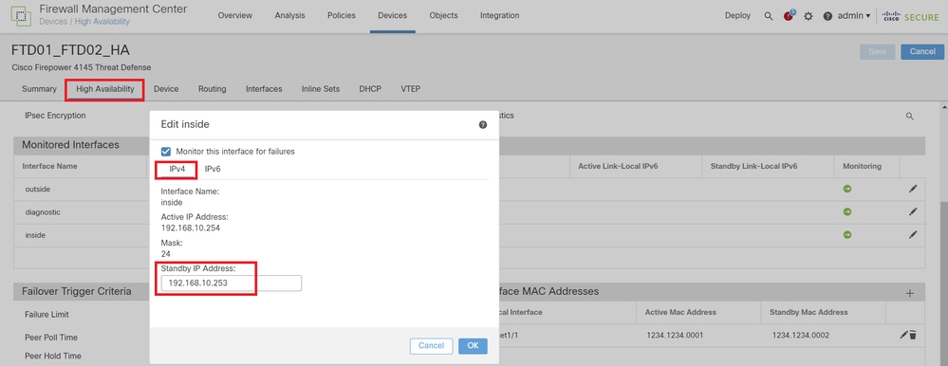948x366 pixels.
Task: Click green monitoring status for outside row
Action: pyautogui.click(x=847, y=189)
